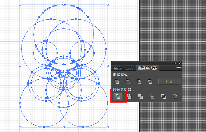Click the top-left bounding box handle

click(20, 5)
